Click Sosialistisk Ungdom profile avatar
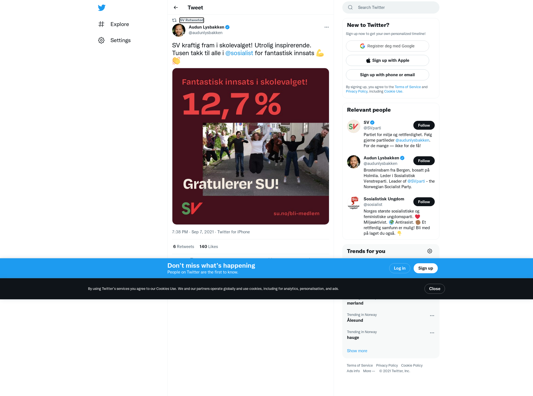The image size is (533, 396). 354,203
